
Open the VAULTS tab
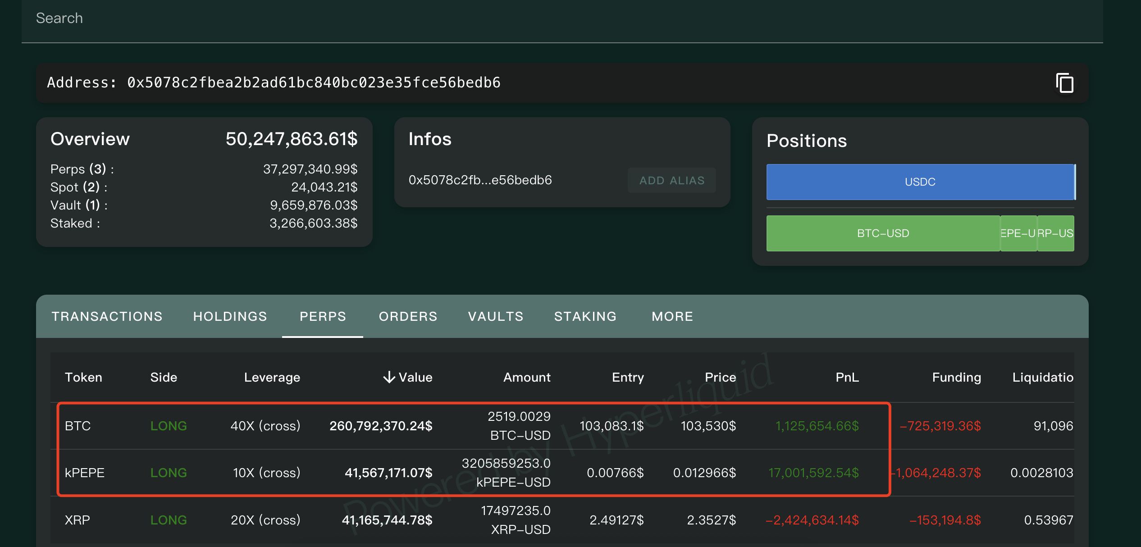coord(496,316)
